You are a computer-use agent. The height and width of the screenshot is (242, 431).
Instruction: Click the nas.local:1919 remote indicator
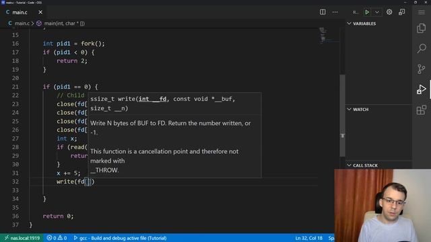[x=22, y=238]
